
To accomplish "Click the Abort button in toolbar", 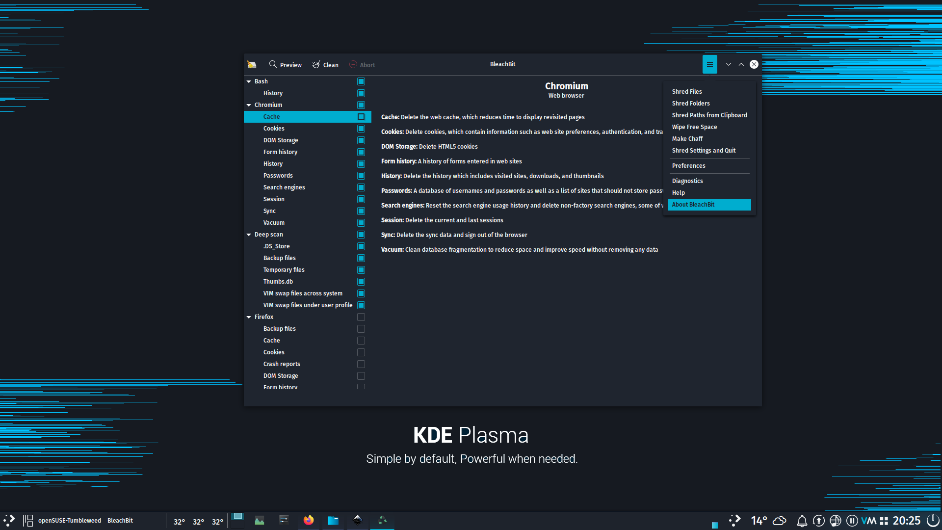I will tap(362, 65).
